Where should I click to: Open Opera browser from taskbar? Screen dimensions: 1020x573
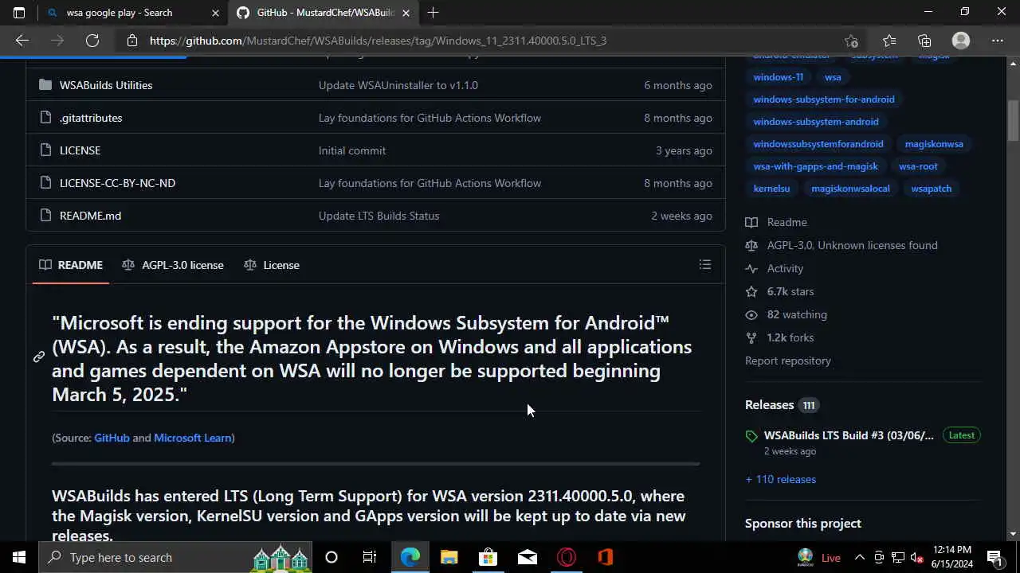[x=567, y=557]
